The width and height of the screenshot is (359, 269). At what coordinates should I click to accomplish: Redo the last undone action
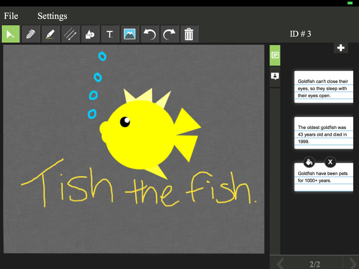pyautogui.click(x=169, y=34)
